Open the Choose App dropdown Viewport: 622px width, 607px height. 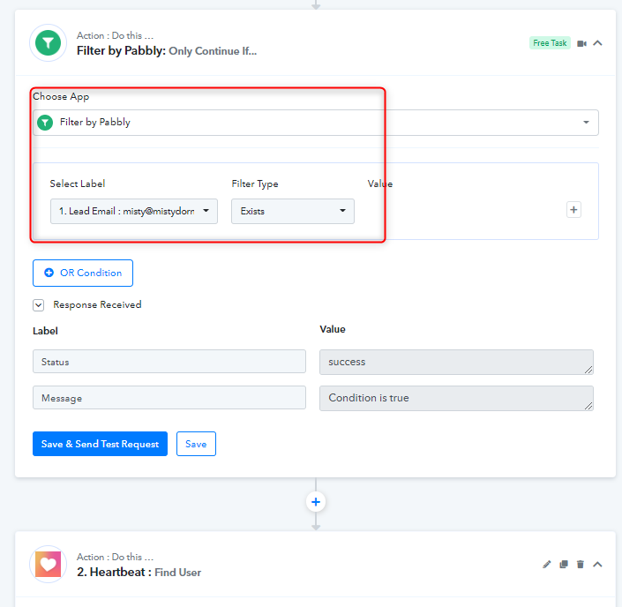(x=315, y=122)
